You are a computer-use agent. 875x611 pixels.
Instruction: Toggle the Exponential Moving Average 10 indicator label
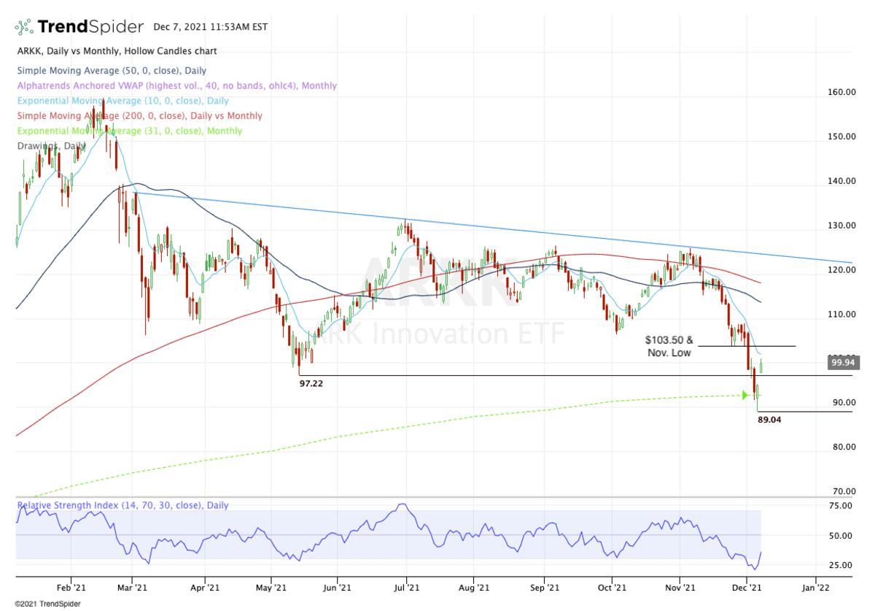121,101
